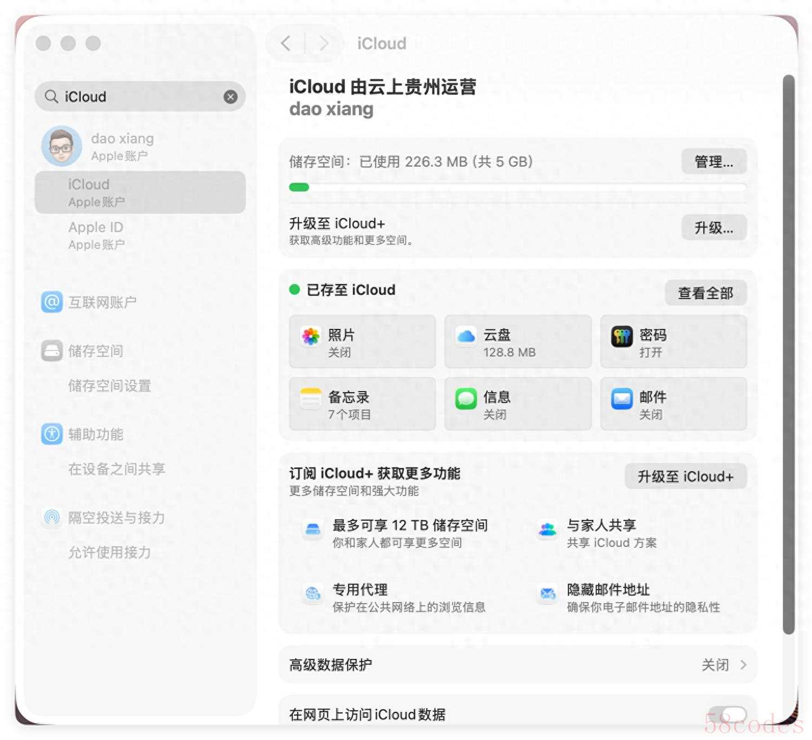Click the 储存空间 disk icon in sidebar
This screenshot has height=740, width=812.
(x=52, y=351)
